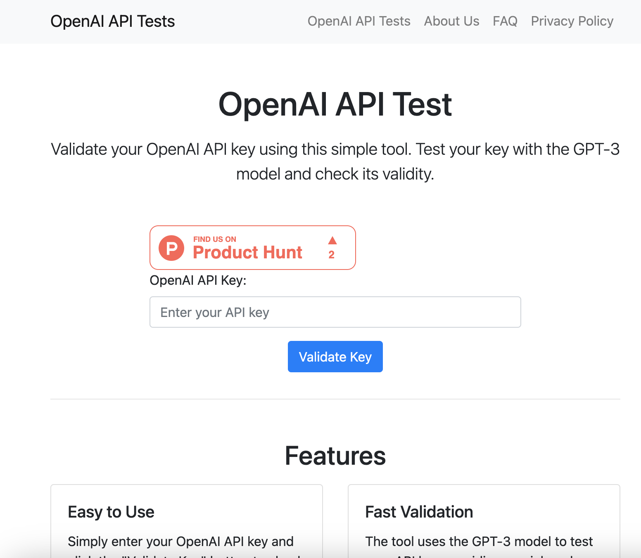This screenshot has width=641, height=558.
Task: Click the Product Hunt upvote triangle
Action: [x=332, y=241]
